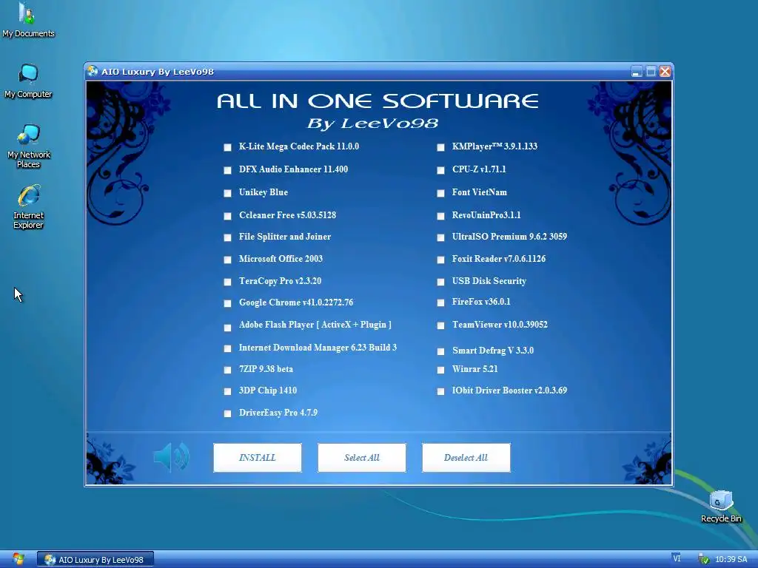Click the VI language indicator in tray

coord(677,558)
